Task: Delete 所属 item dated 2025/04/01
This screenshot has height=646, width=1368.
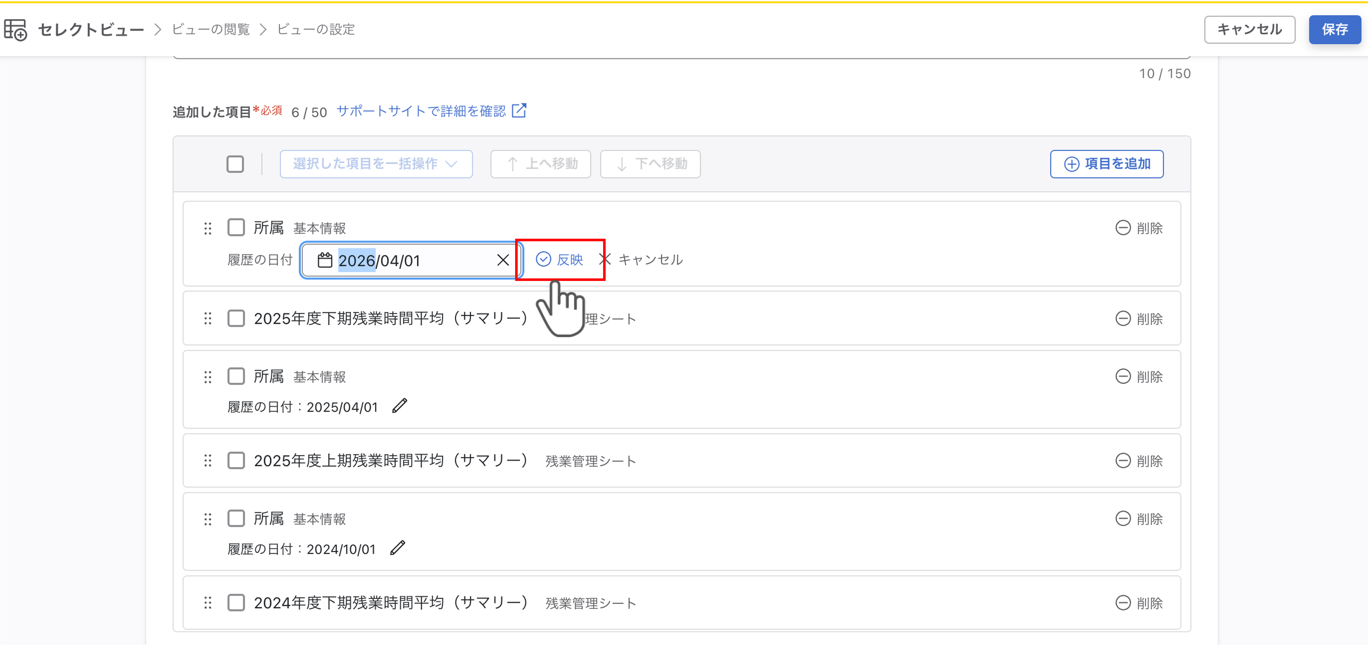Action: point(1139,377)
